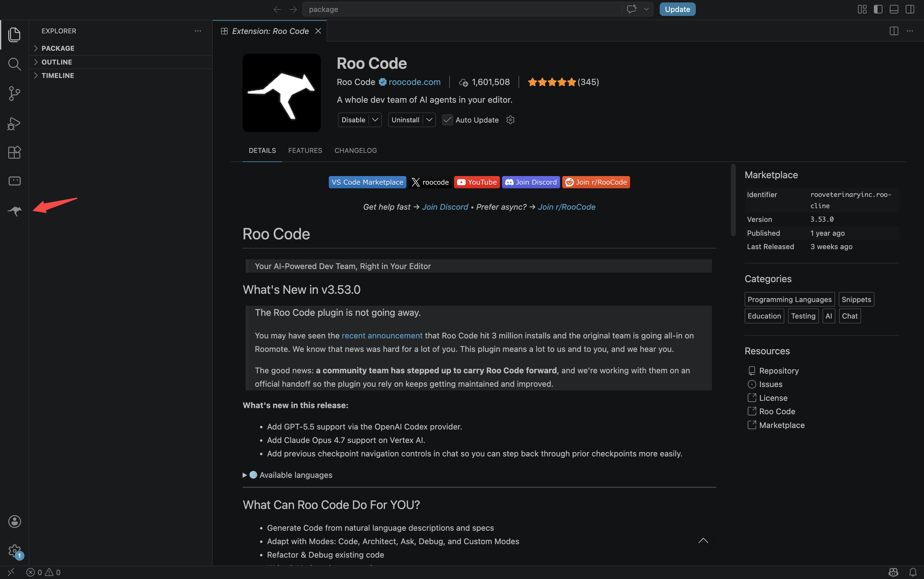Select the Testing category tag
Image resolution: width=924 pixels, height=579 pixels.
pyautogui.click(x=803, y=316)
